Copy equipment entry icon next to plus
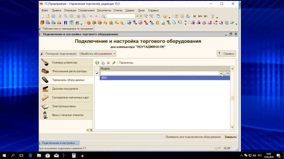This screenshot has width=284, height=159. (103, 63)
